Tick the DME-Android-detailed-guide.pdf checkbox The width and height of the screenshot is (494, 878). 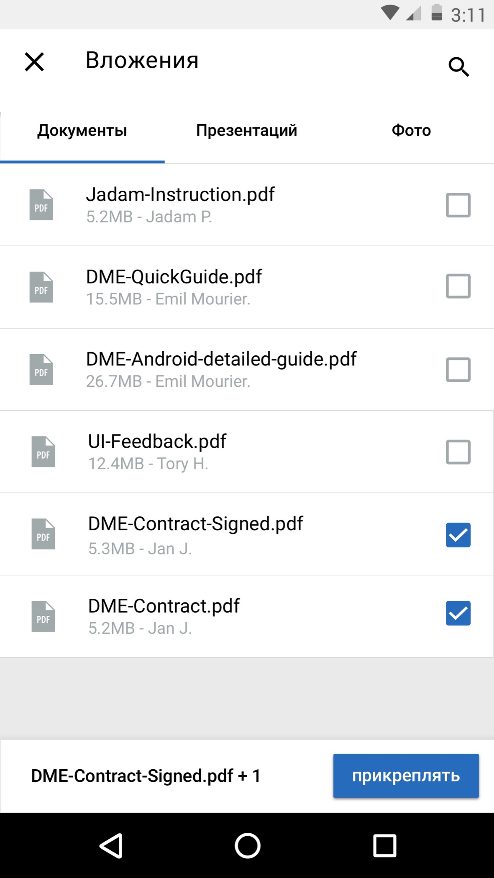click(x=458, y=370)
